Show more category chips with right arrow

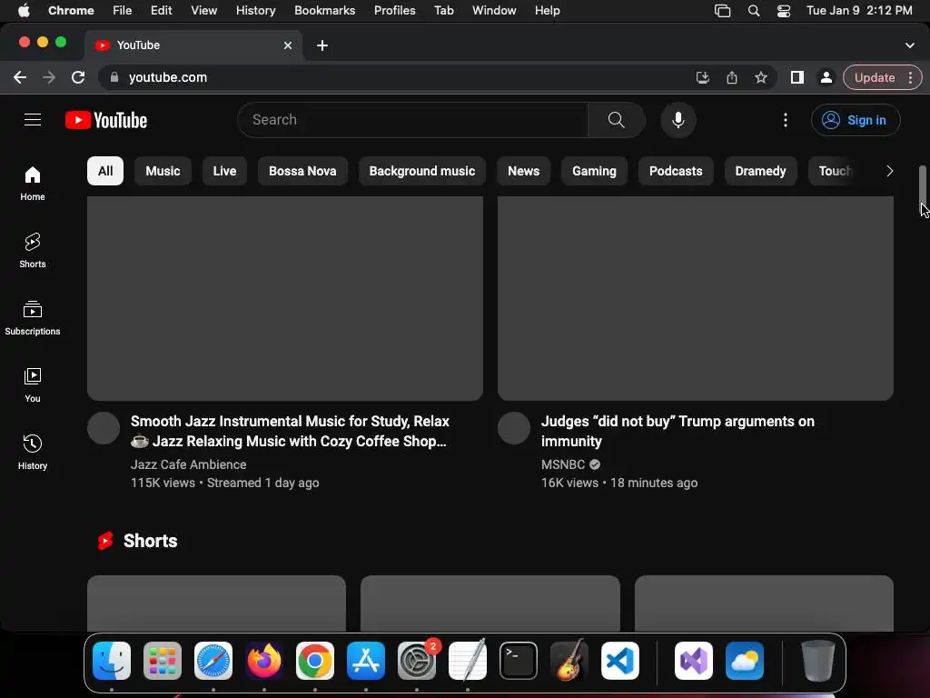[x=889, y=171]
